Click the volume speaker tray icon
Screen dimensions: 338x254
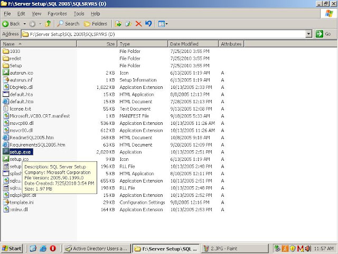[308, 249]
